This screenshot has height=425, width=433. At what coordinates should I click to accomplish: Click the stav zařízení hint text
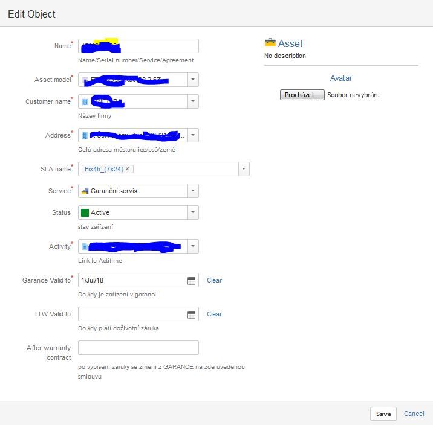[x=96, y=227]
